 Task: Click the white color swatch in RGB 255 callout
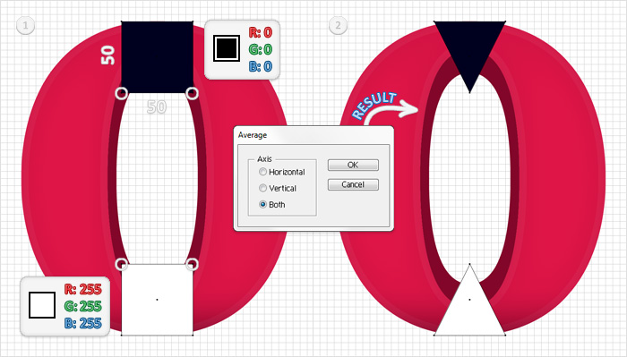[x=42, y=305]
